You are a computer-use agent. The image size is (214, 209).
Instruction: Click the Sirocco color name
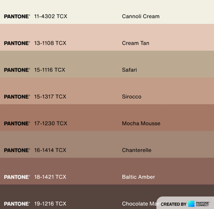point(131,97)
